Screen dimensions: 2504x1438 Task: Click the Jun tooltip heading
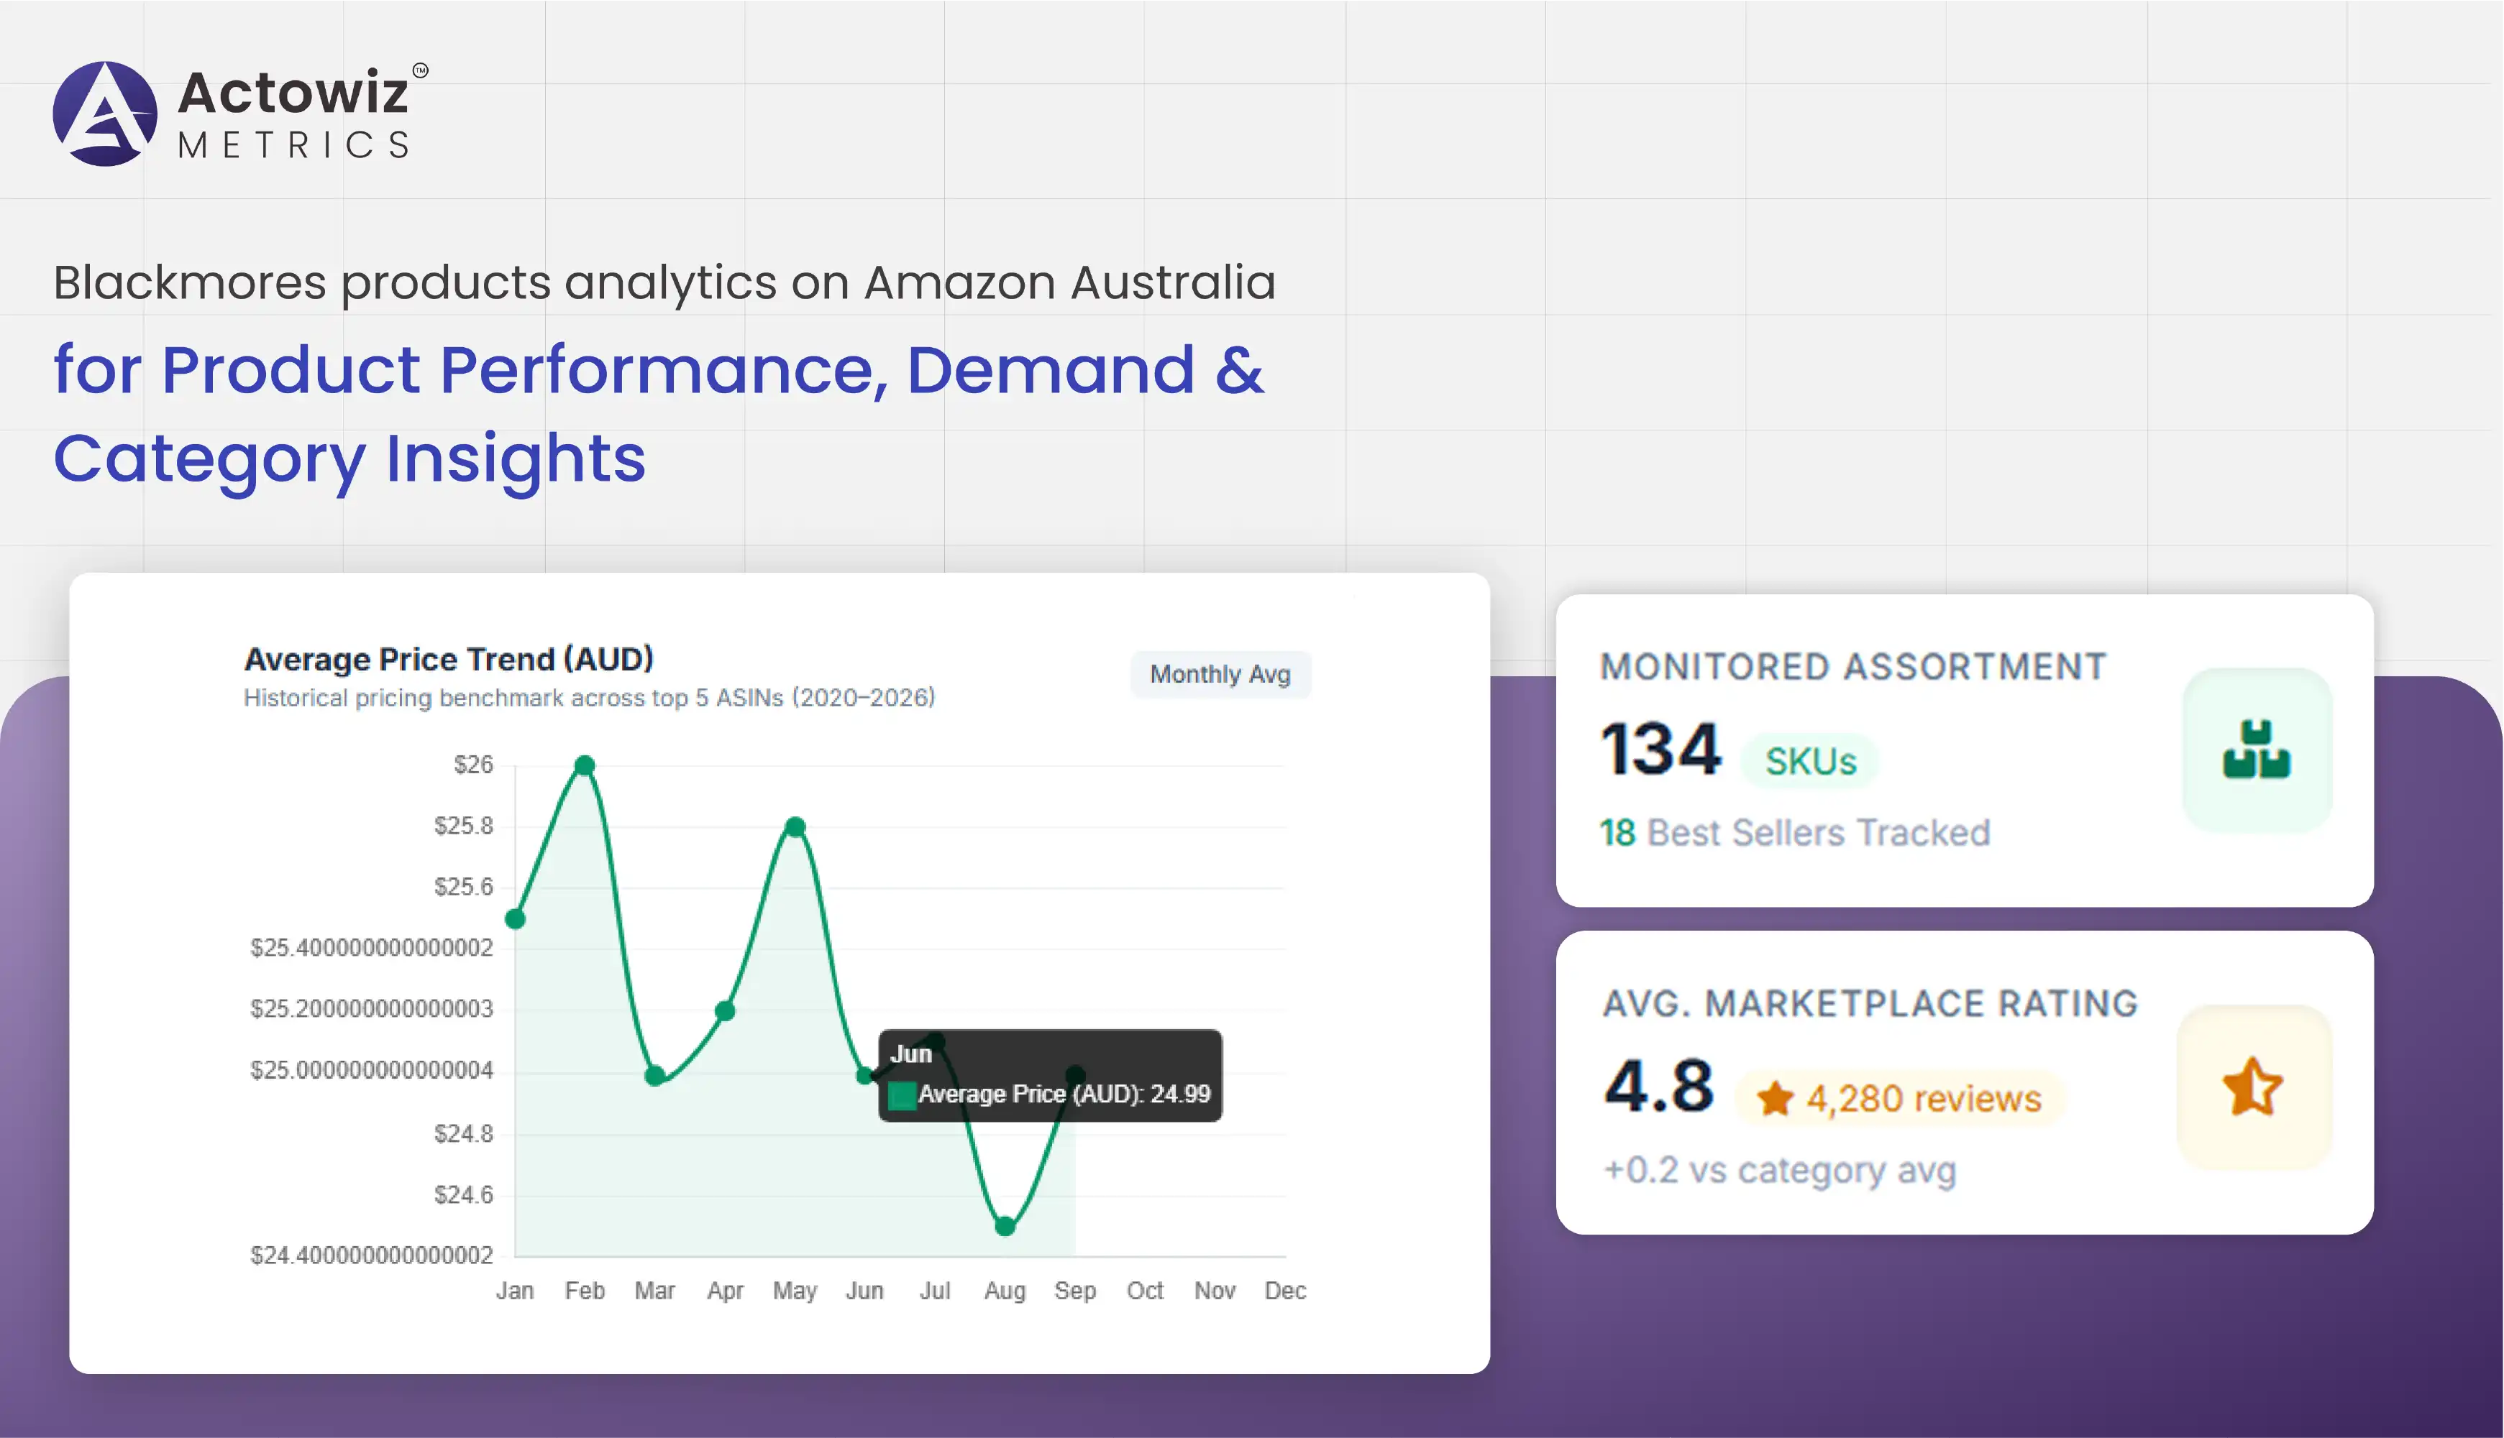[911, 1054]
